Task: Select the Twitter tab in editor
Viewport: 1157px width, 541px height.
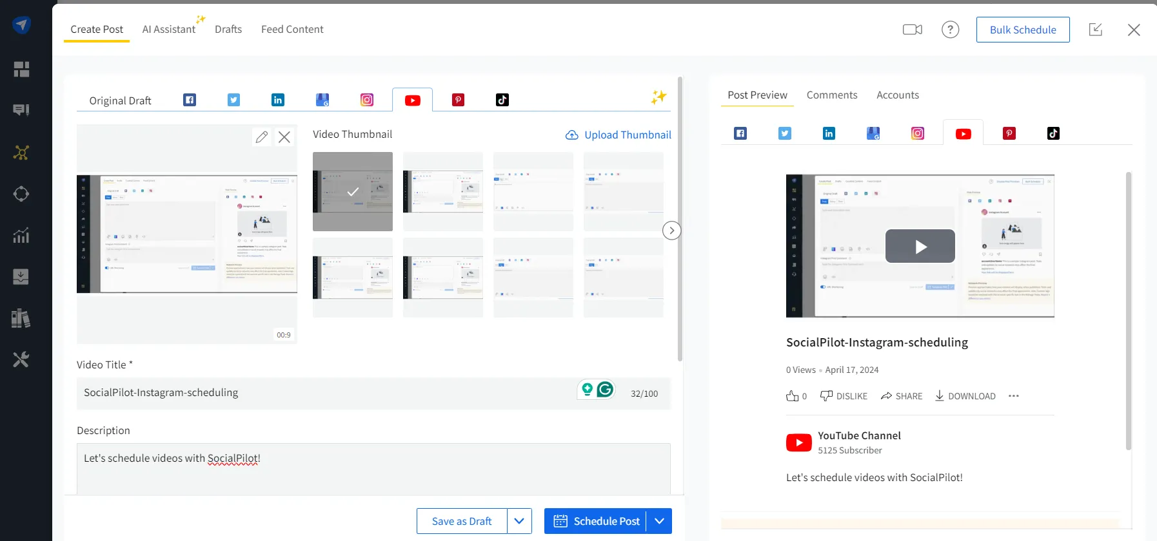Action: tap(234, 100)
